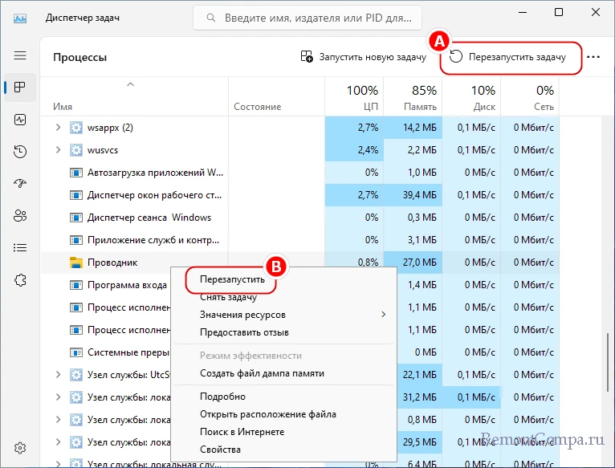Click the wusvcs process gear icon
Image resolution: width=615 pixels, height=468 pixels.
(76, 150)
